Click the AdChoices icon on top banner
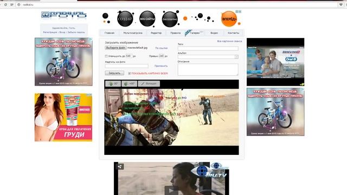This screenshot has width=347, height=195. (x=239, y=11)
